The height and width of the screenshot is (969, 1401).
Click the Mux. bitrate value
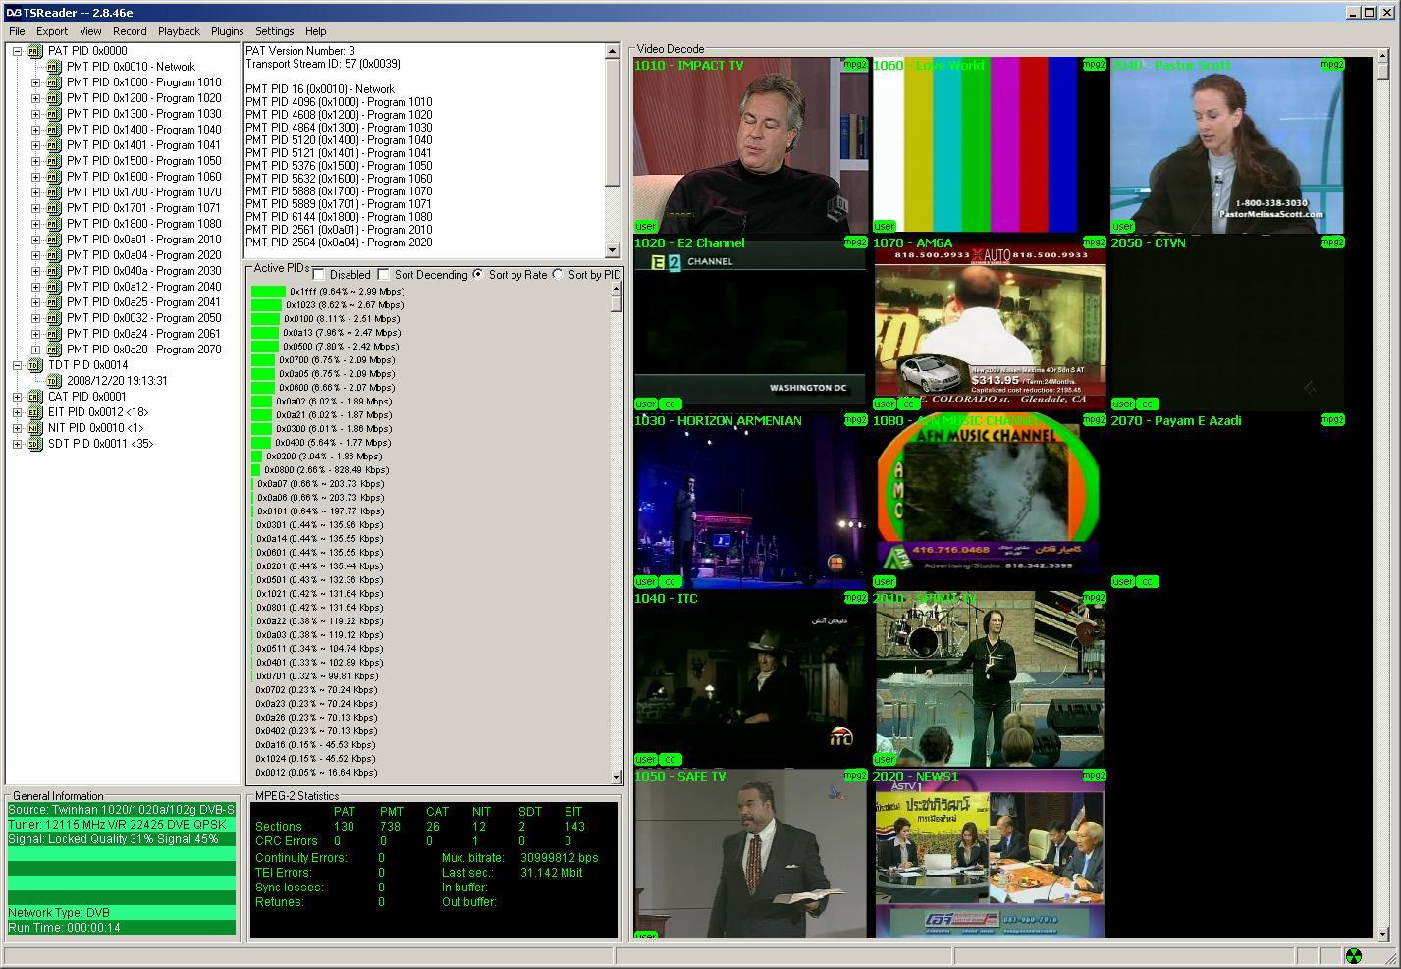pyautogui.click(x=559, y=857)
